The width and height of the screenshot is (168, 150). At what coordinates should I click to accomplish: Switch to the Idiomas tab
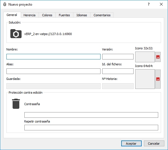point(82,15)
